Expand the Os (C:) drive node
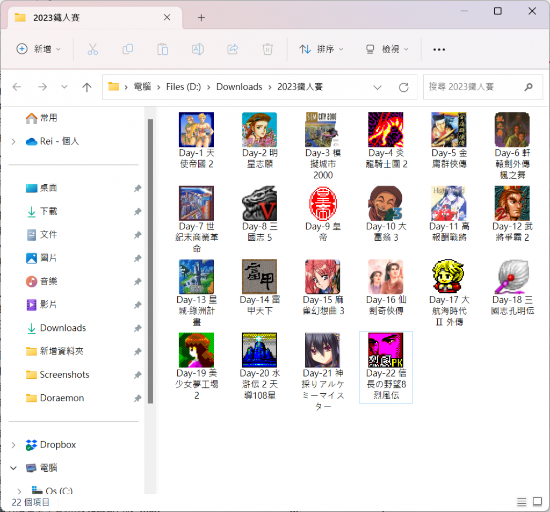 [x=19, y=491]
